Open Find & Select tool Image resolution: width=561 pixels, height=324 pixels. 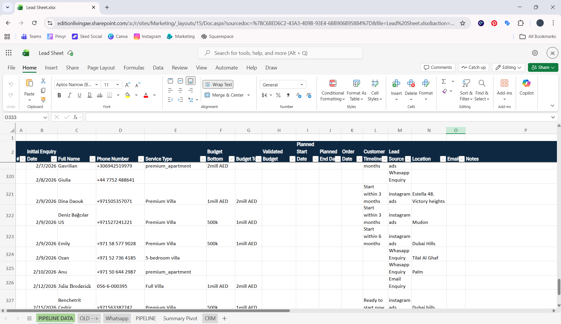(482, 90)
